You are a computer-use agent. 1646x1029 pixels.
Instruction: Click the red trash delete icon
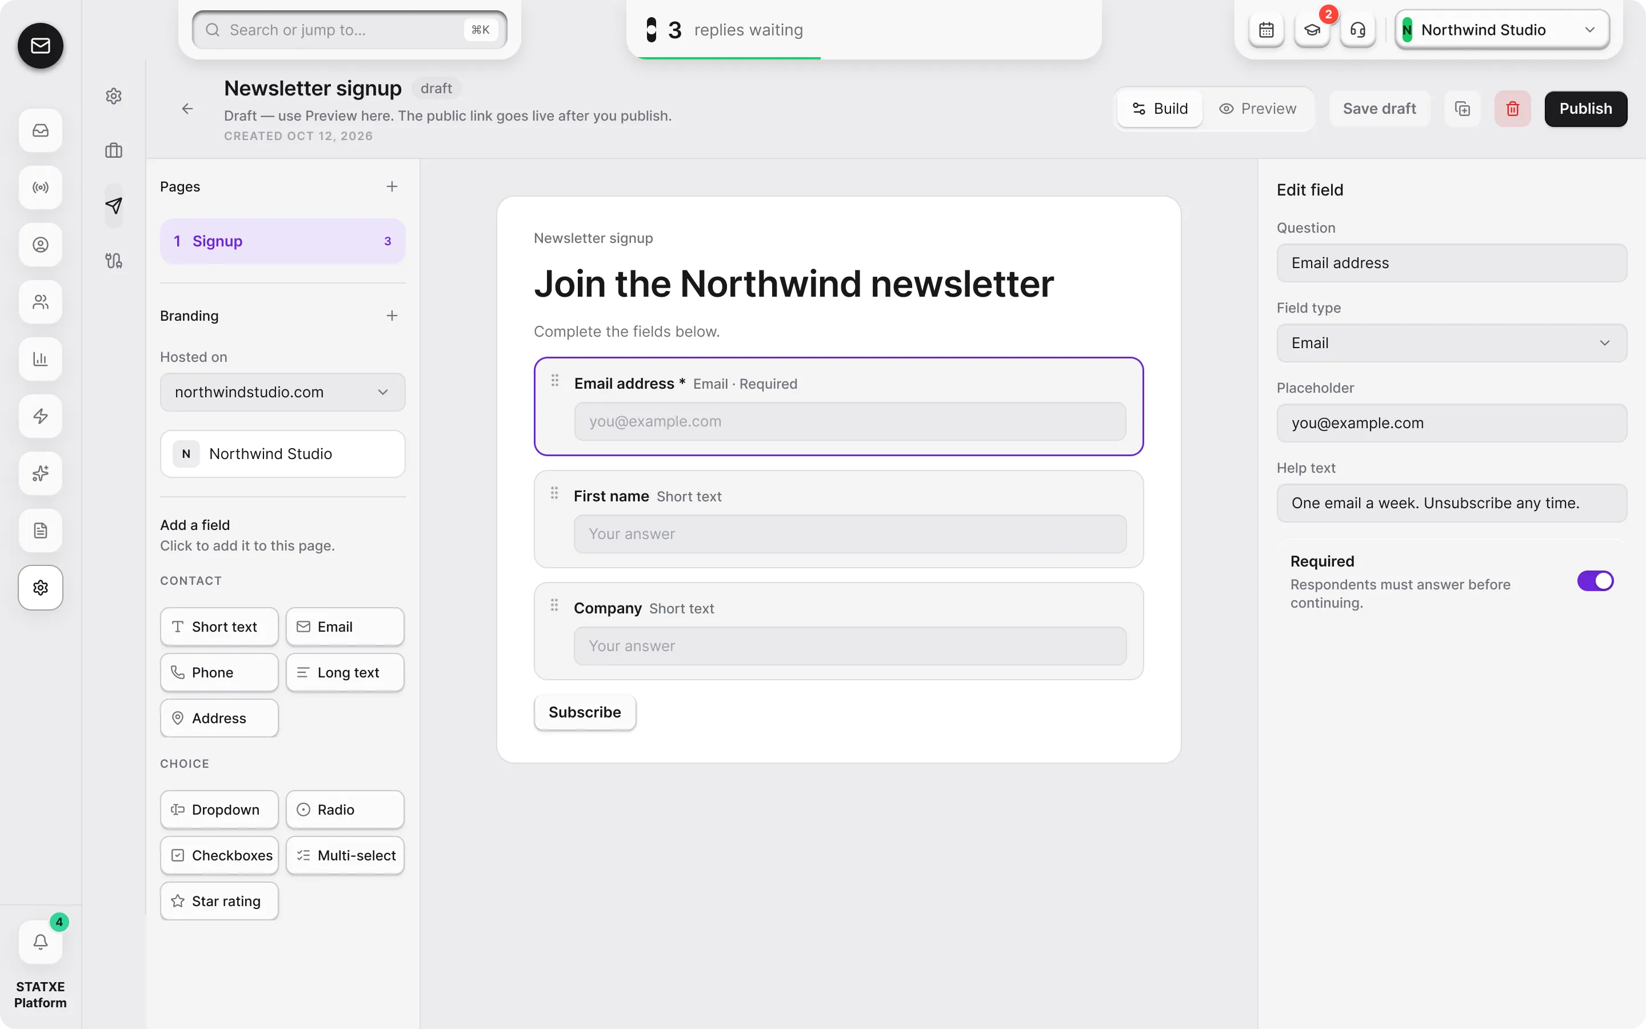[1512, 109]
